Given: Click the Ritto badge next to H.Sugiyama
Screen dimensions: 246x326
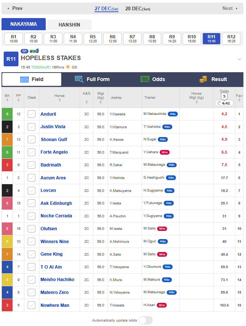Looking at the screenshot, I should point(169,191).
